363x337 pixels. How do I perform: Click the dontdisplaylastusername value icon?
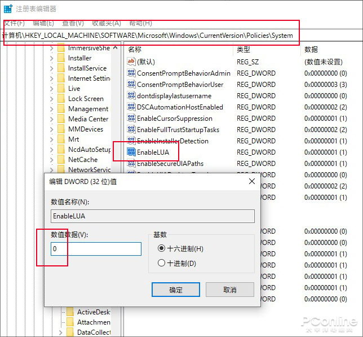click(131, 96)
